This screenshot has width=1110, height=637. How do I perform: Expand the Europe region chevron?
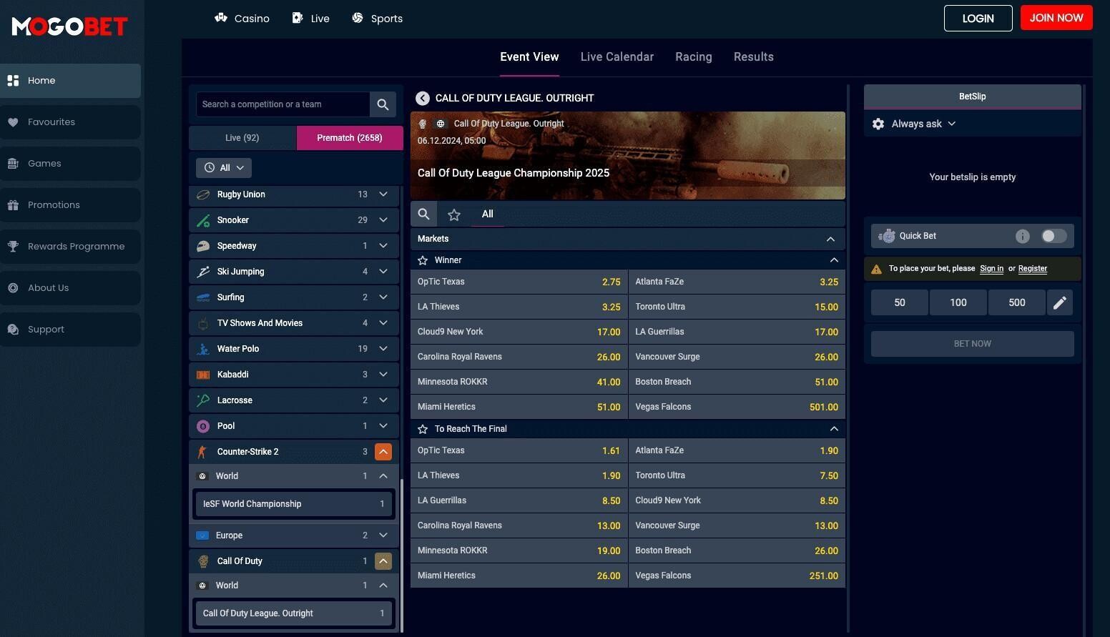tap(383, 535)
